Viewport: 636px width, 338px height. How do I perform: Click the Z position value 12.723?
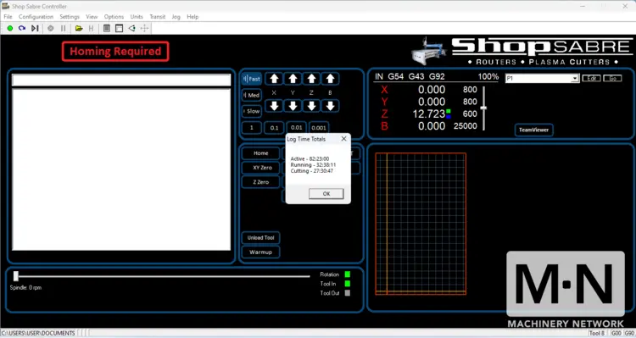pyautogui.click(x=429, y=114)
